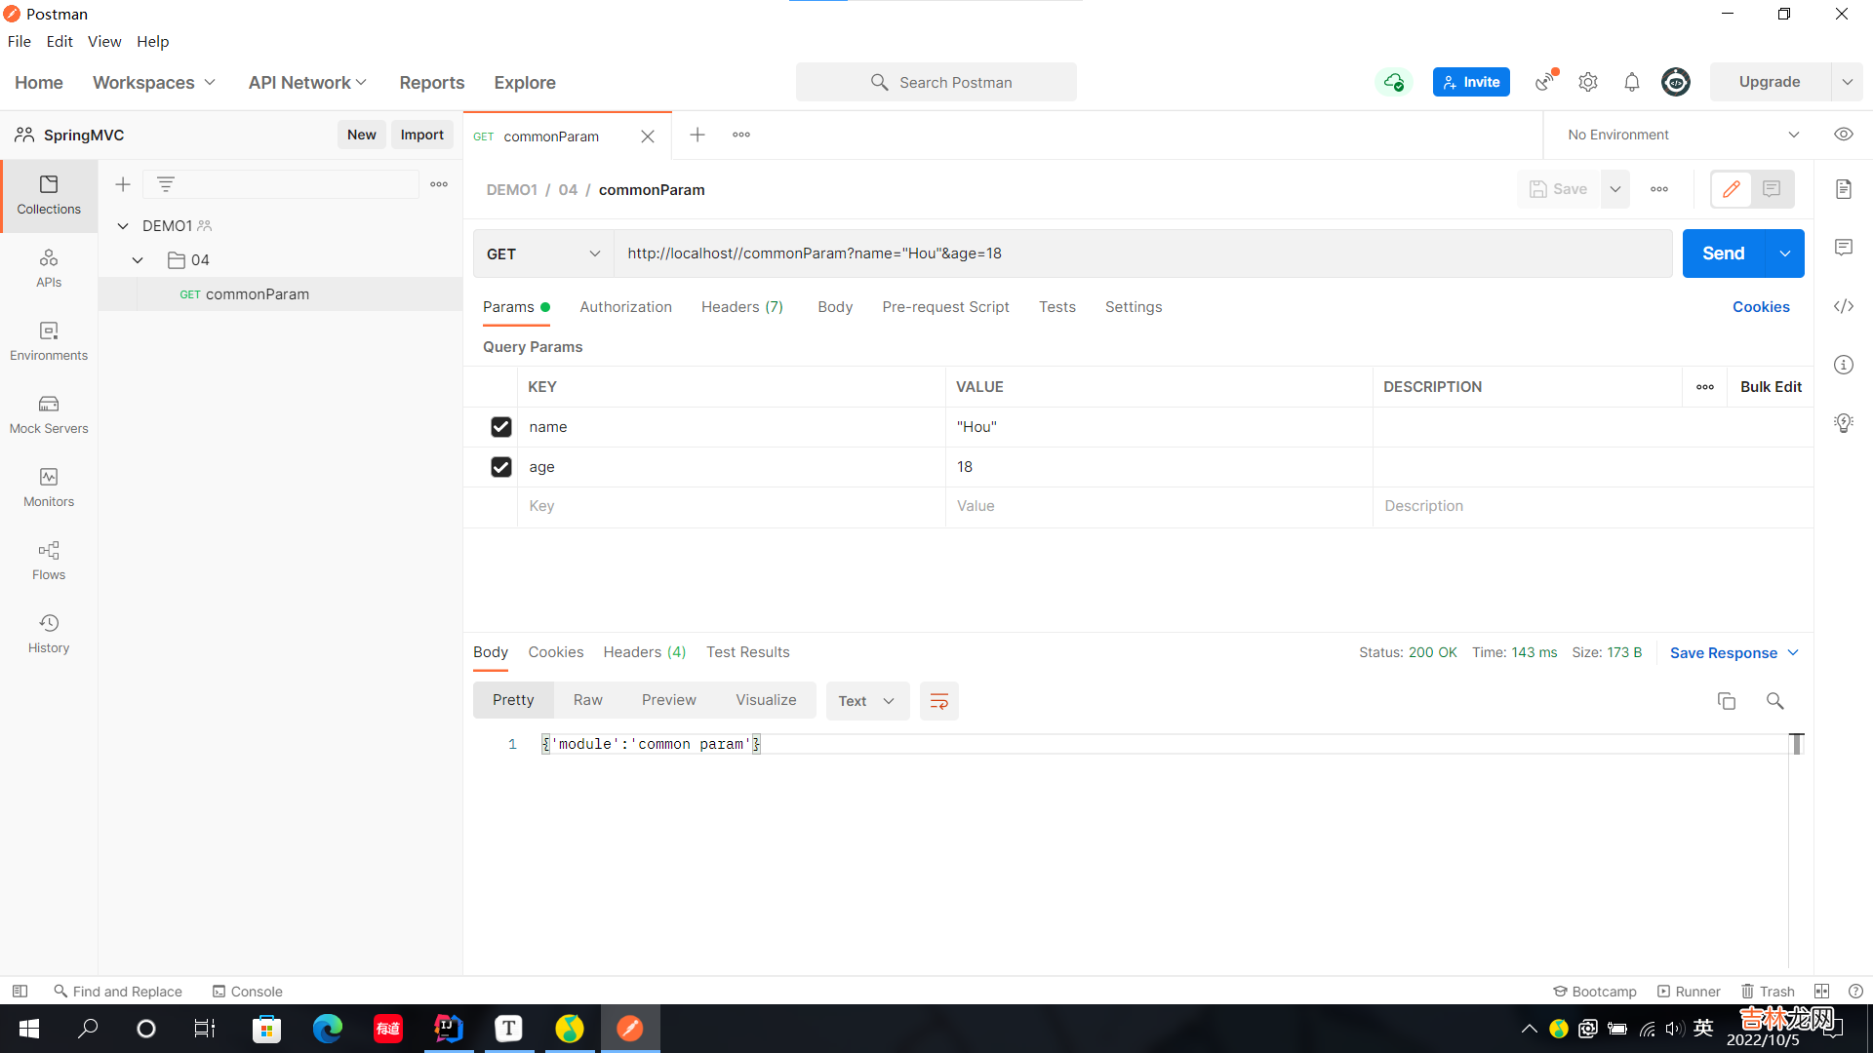Open the environment quick look eye

click(1843, 135)
